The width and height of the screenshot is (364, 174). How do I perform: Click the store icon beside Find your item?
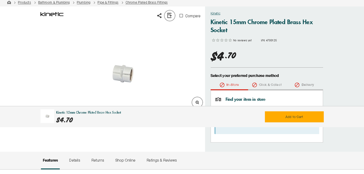pyautogui.click(x=218, y=99)
